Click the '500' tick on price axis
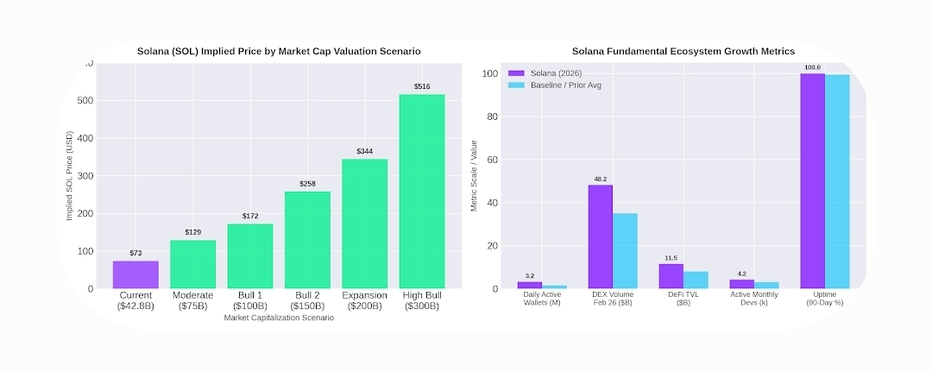 click(x=85, y=100)
